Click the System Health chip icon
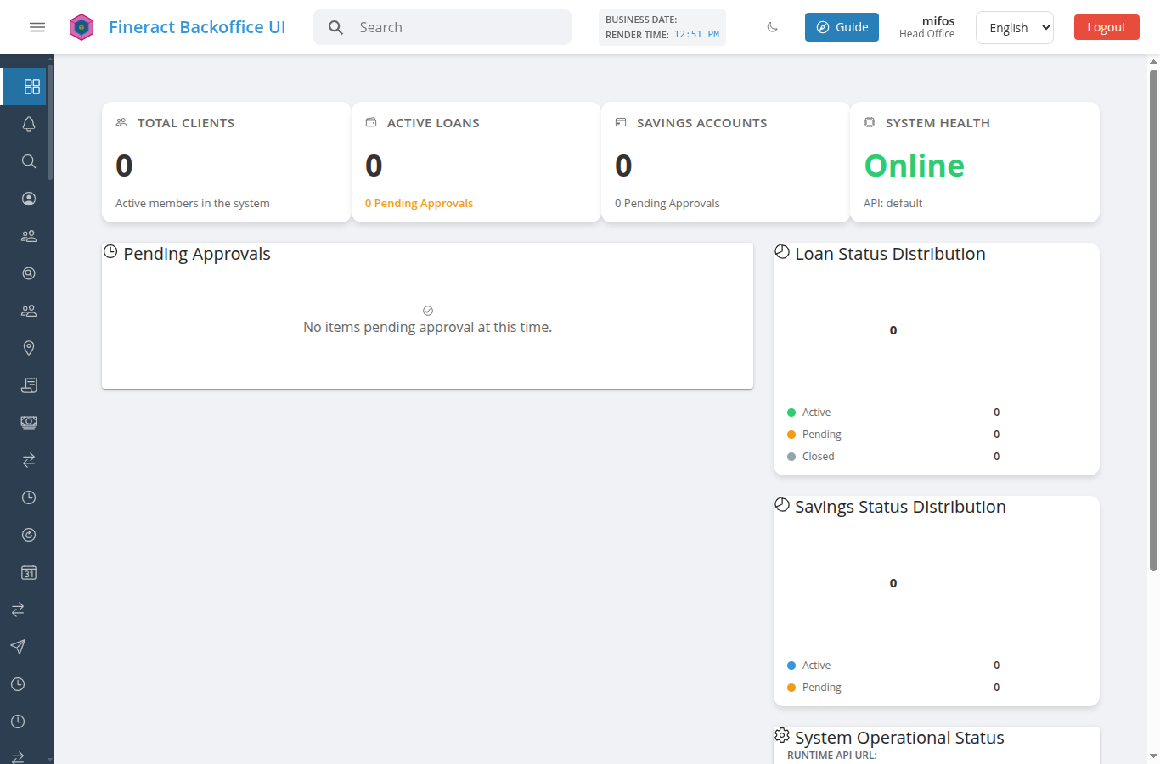Viewport: 1160px width, 764px height. coord(870,122)
